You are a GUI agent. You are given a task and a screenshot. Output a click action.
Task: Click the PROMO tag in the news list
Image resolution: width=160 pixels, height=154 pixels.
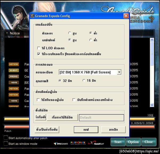pyautogui.click(x=14, y=76)
